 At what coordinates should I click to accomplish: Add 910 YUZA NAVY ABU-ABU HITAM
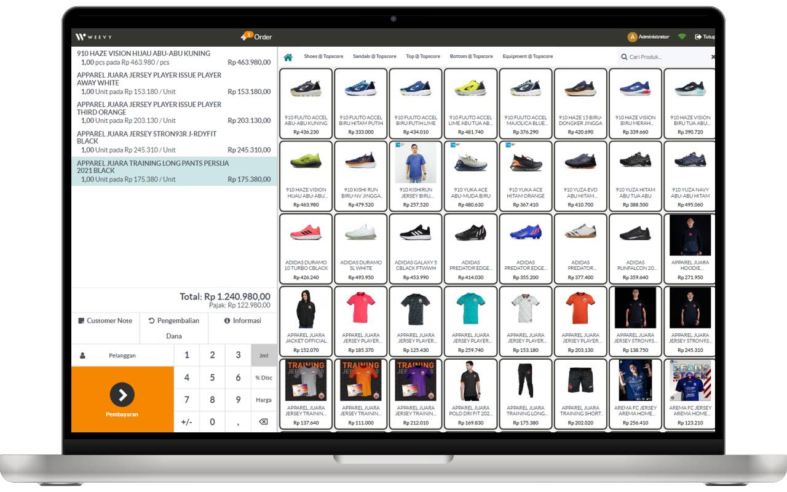(690, 175)
